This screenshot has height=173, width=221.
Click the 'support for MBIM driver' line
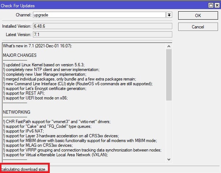pos(80,141)
